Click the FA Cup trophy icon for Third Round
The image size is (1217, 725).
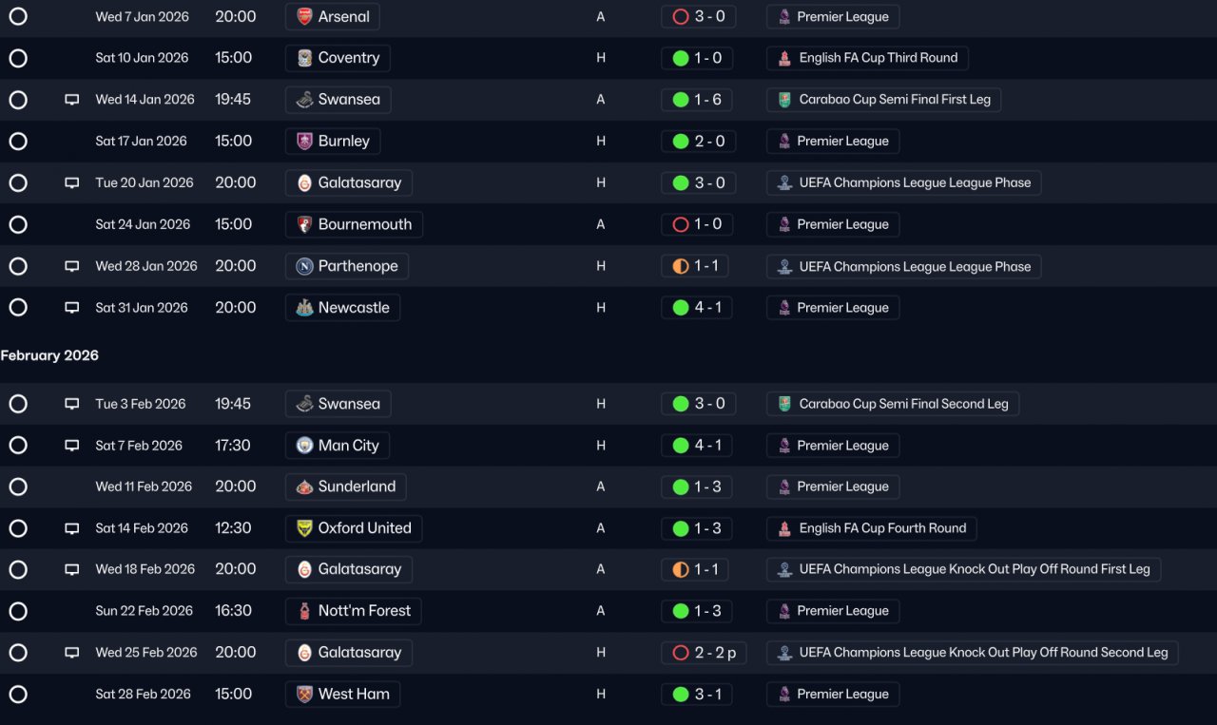(x=784, y=58)
